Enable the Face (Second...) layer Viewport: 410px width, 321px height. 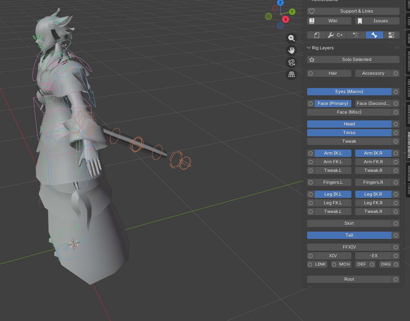pyautogui.click(x=373, y=104)
